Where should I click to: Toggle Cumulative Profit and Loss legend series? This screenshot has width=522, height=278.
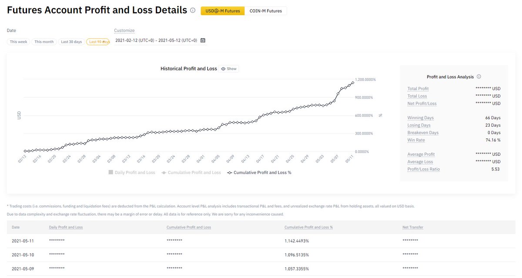tap(191, 172)
